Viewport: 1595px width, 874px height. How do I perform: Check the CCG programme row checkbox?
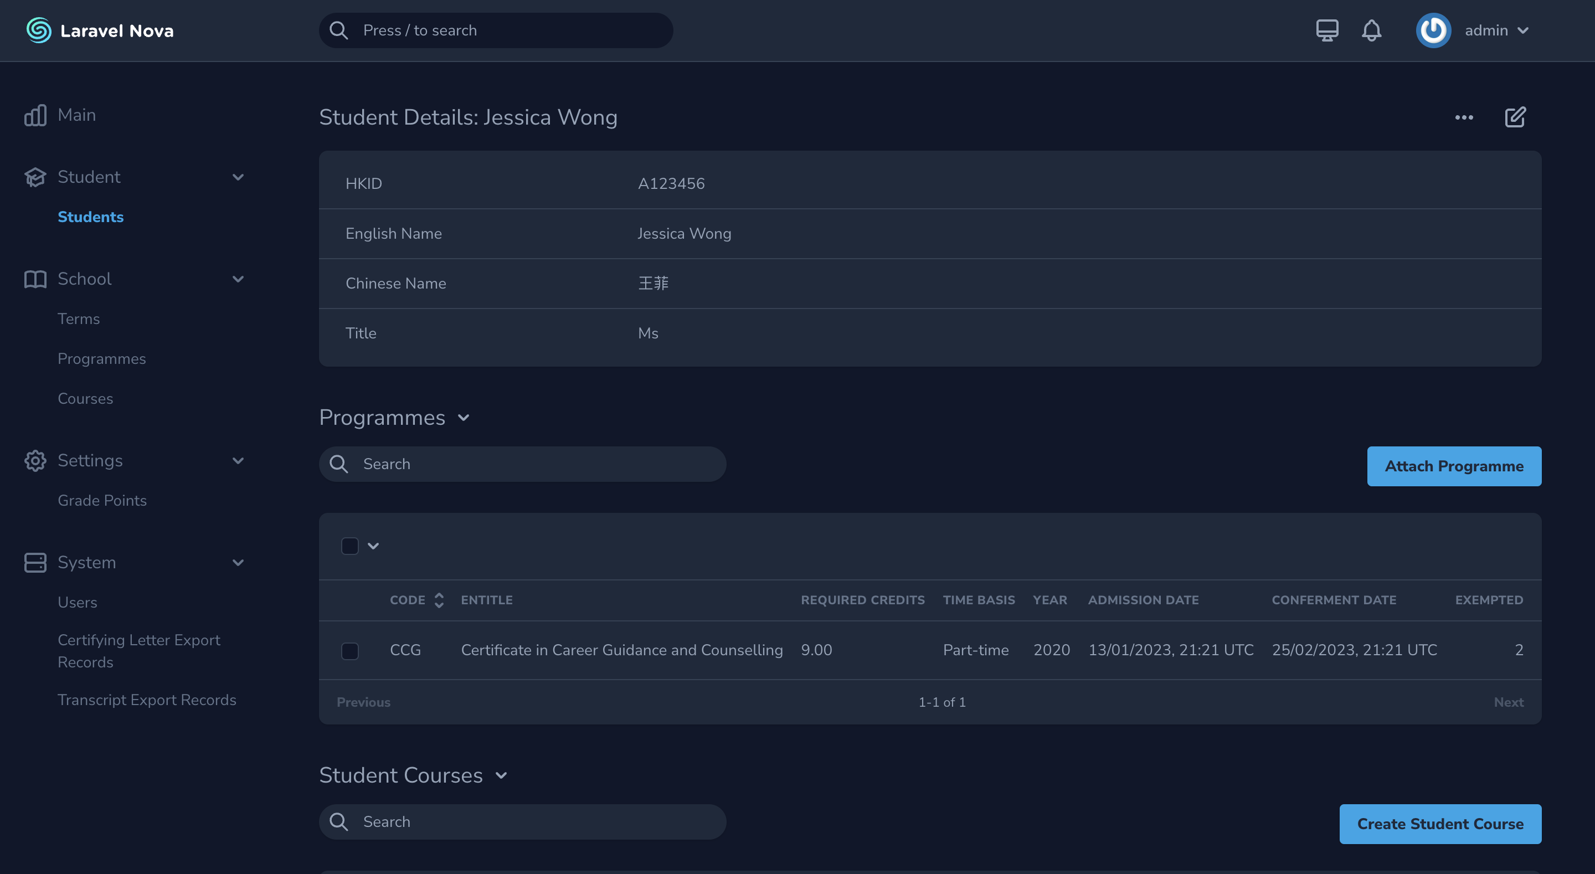(350, 650)
